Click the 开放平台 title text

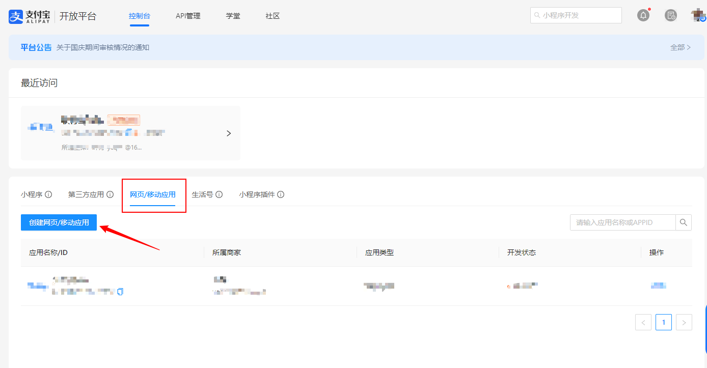[78, 16]
